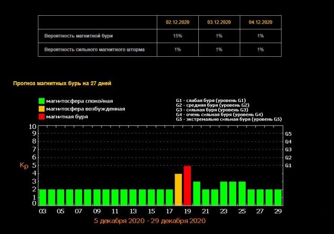Click the 'G5 - экстремально сильная буря' legend line
334x234 pixels.
pos(228,119)
